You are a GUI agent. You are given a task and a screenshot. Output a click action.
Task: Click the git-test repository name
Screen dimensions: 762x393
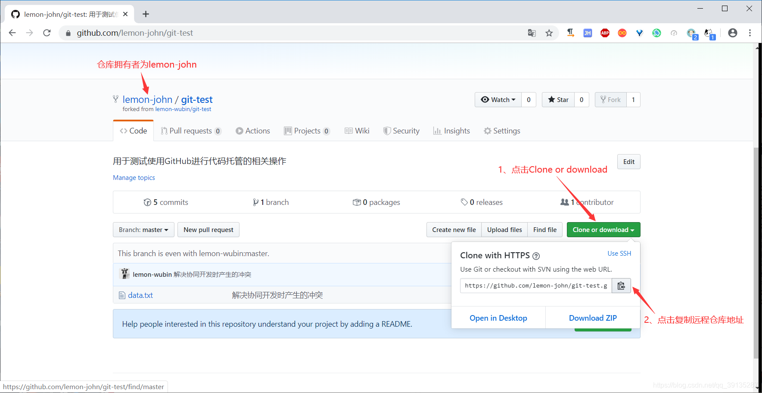197,99
